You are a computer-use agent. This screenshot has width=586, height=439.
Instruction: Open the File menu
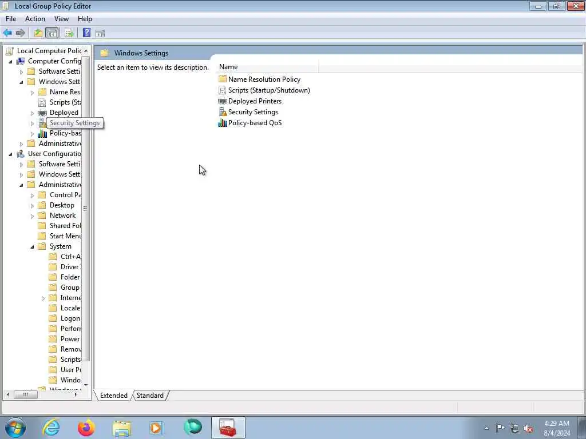(x=11, y=19)
